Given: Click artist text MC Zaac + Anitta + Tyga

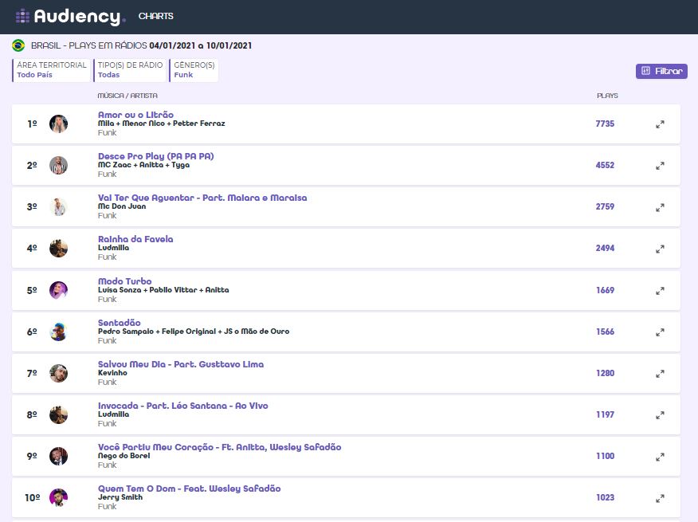Looking at the screenshot, I should coord(143,165).
